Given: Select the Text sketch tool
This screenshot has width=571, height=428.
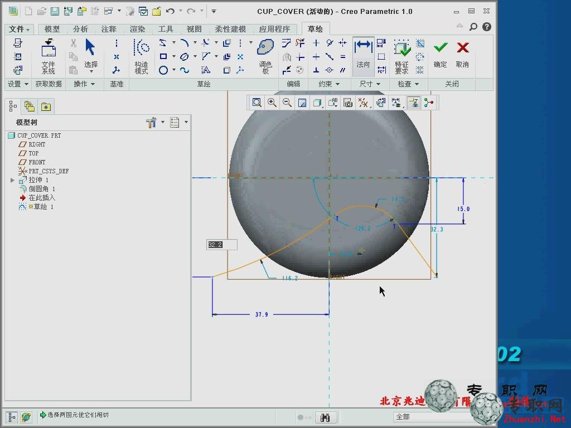Looking at the screenshot, I should click(206, 70).
